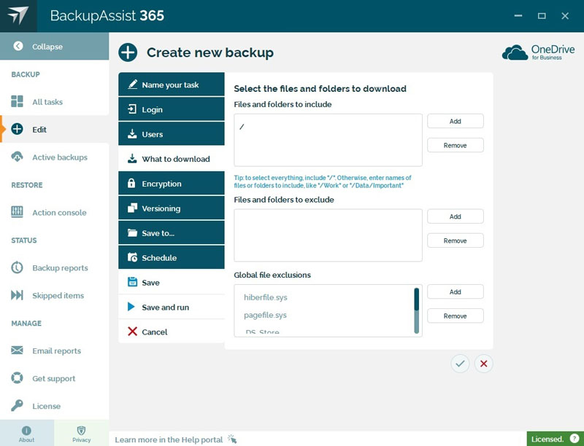Minimize the BackupAssist 365 window
The width and height of the screenshot is (584, 446).
[x=518, y=15]
